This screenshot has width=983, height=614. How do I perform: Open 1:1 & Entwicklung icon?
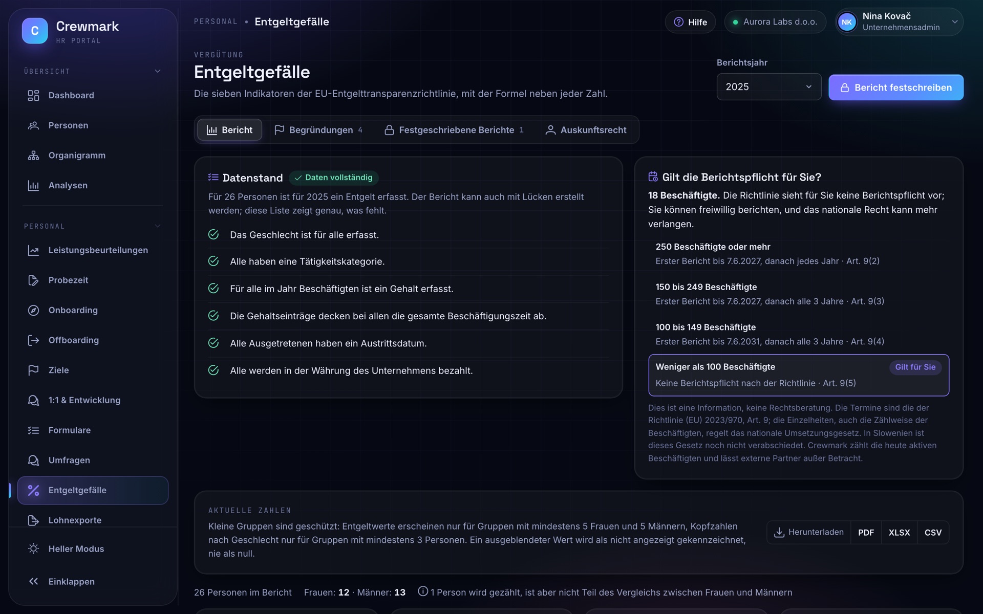click(33, 400)
